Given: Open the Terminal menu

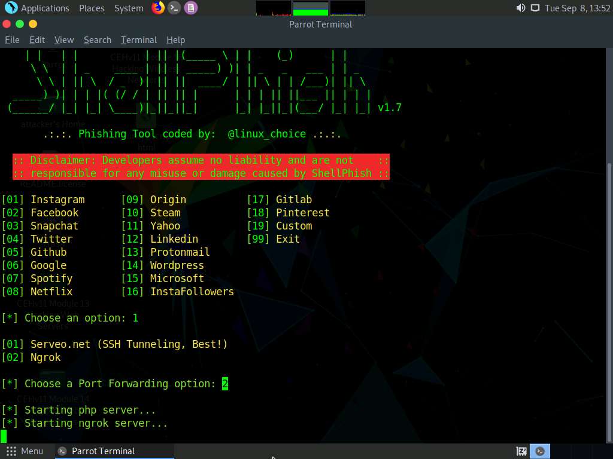Looking at the screenshot, I should pyautogui.click(x=139, y=40).
